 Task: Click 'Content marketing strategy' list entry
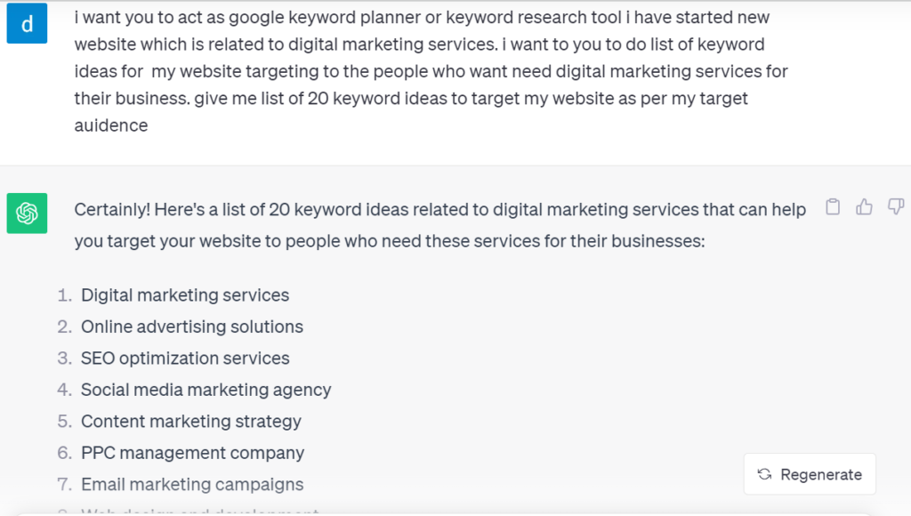(x=190, y=422)
